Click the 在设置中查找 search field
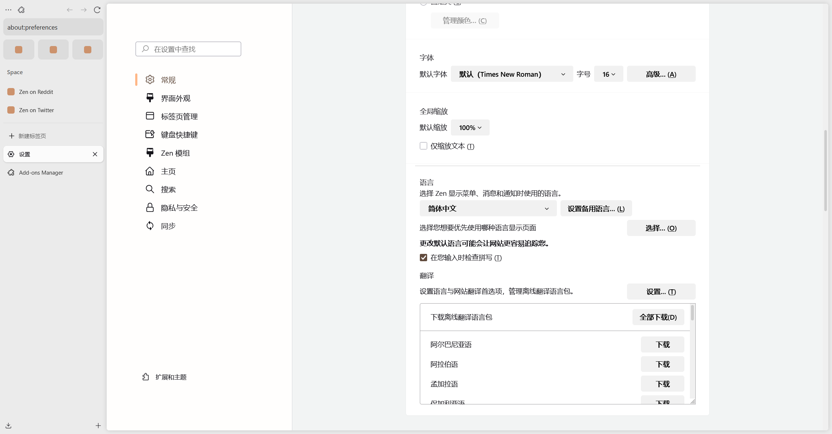832x434 pixels. pos(188,49)
